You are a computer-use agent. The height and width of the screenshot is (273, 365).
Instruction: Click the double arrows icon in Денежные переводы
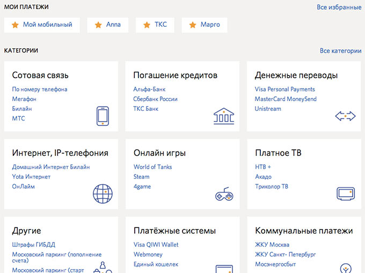click(345, 116)
